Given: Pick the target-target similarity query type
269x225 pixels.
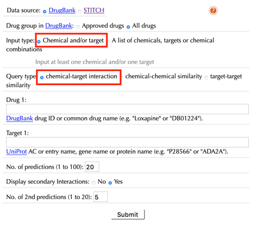Looking at the screenshot, I should pyautogui.click(x=206, y=78).
